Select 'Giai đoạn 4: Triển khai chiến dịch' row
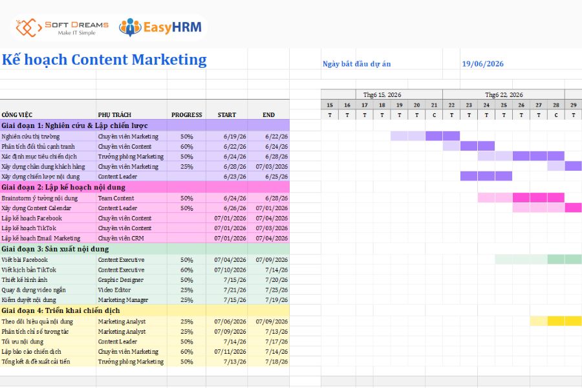 point(145,310)
